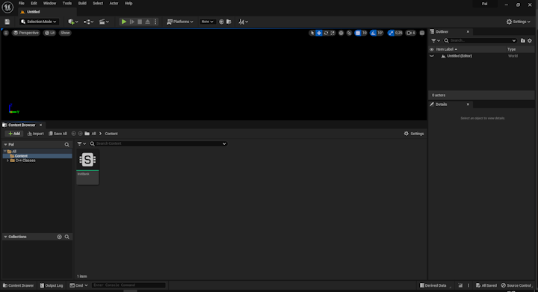Open the Outliner filter dropdown
Screen dimensions: 538x292
[x=436, y=41]
